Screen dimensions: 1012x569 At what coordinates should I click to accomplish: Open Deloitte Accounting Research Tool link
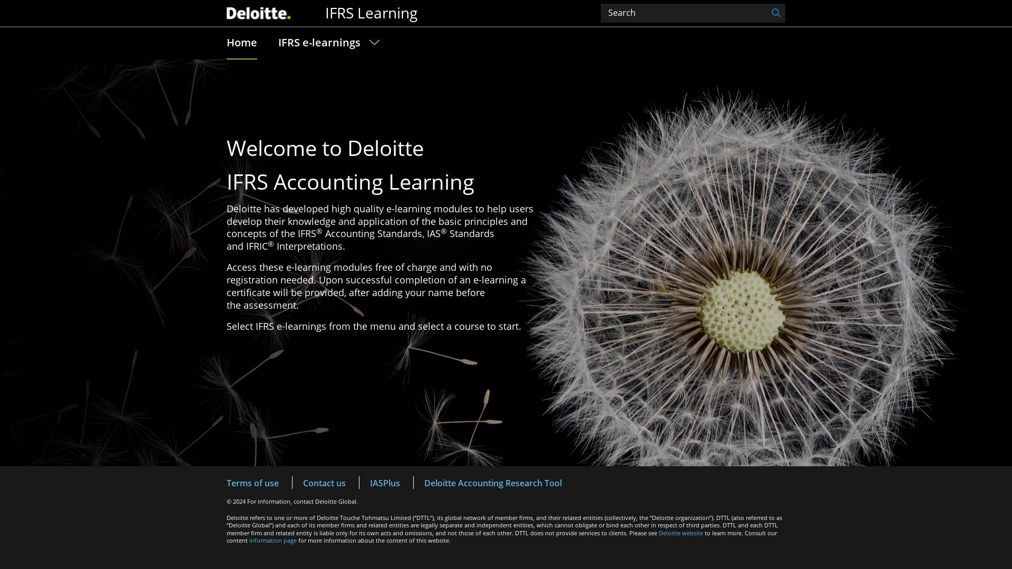pyautogui.click(x=493, y=483)
